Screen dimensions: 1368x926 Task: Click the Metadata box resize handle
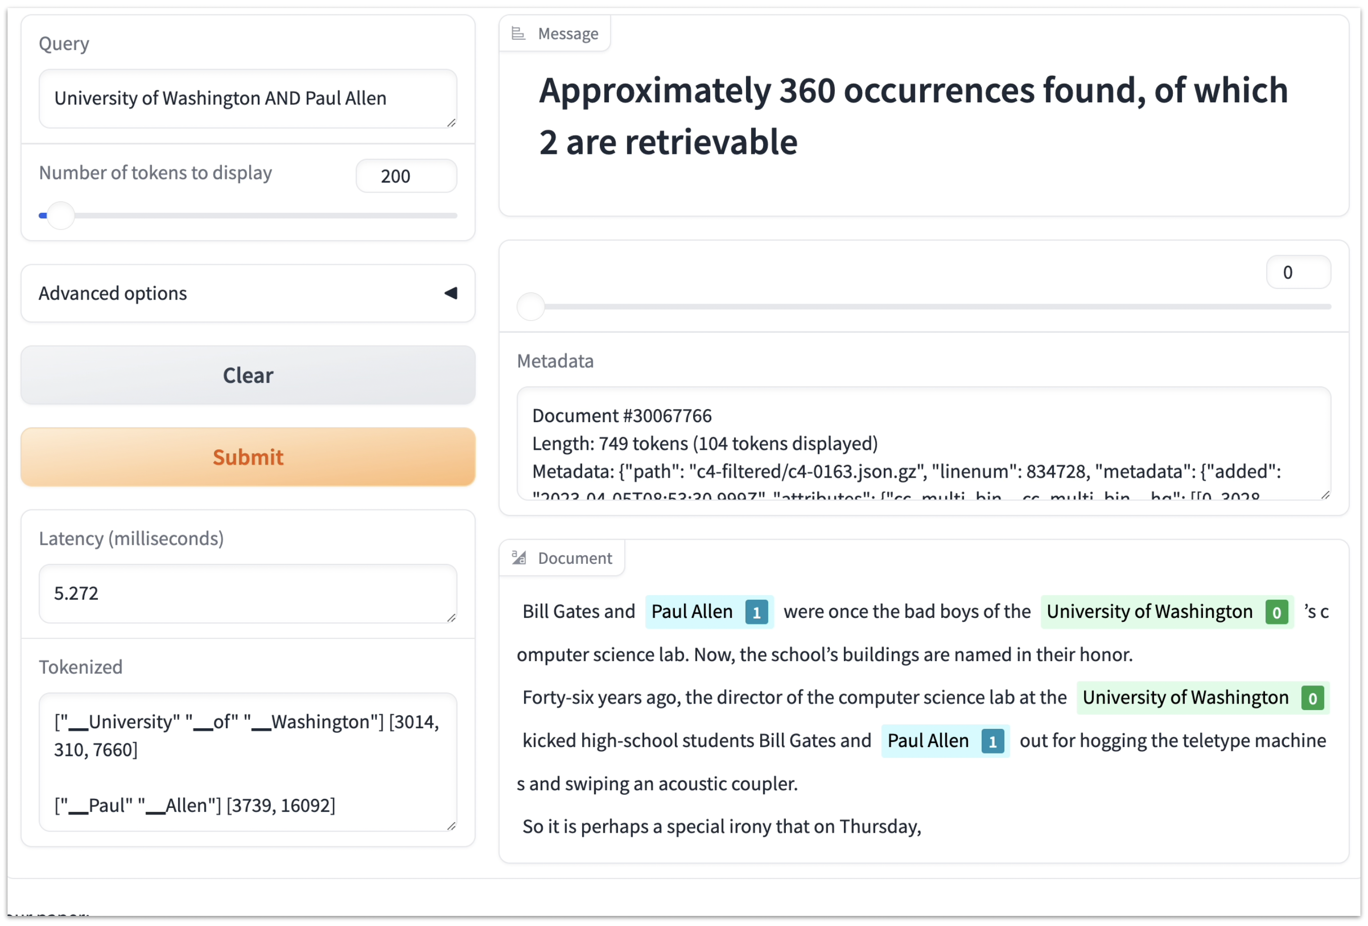(x=1325, y=494)
